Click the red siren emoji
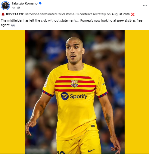The height and width of the screenshot is (154, 149). click(x=3, y=14)
